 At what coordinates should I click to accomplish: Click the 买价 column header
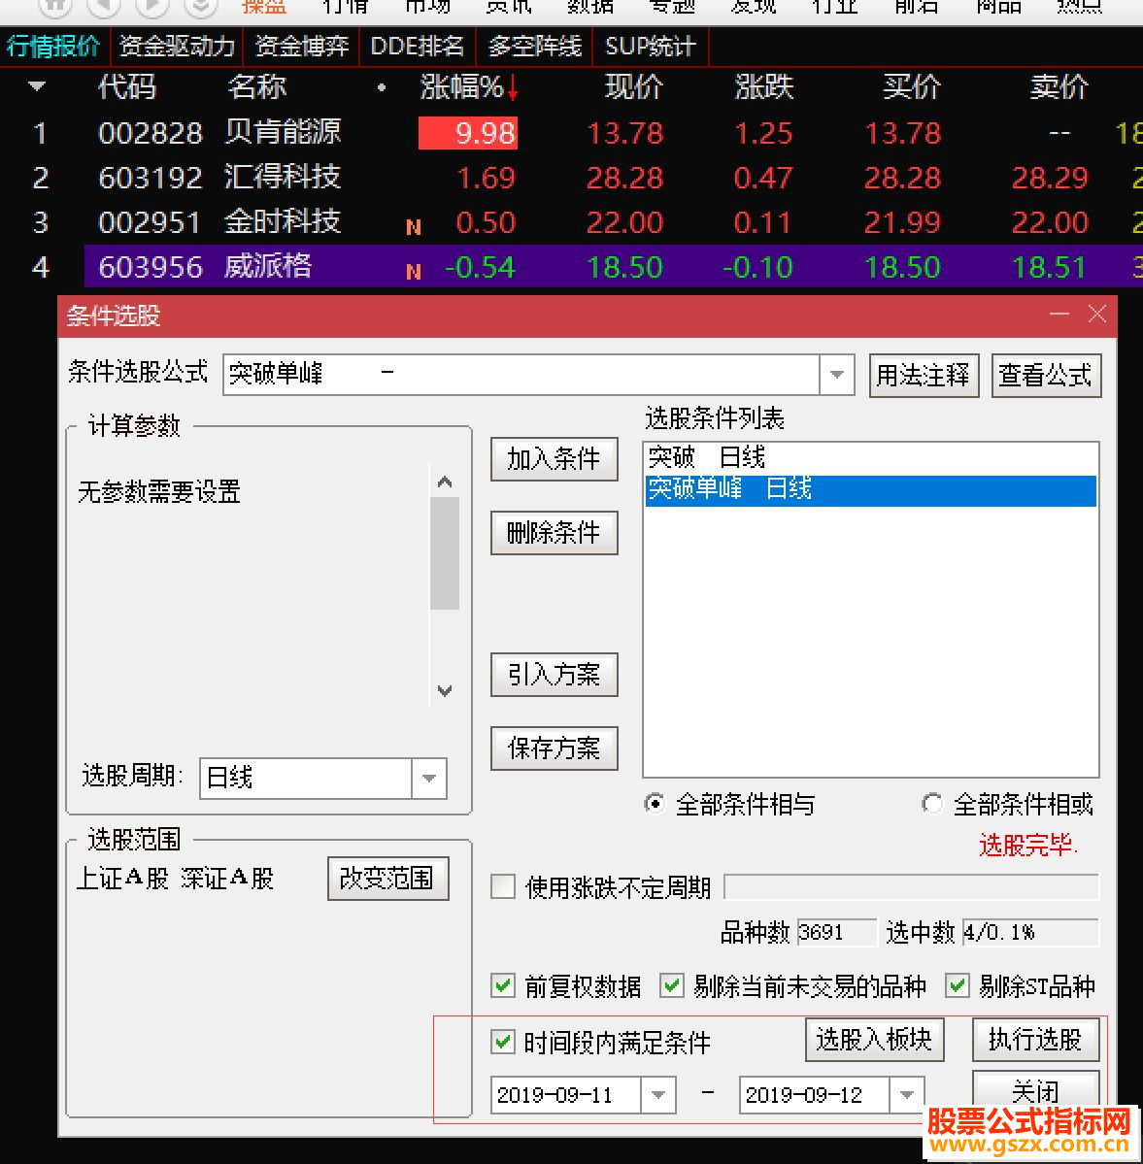coord(911,87)
